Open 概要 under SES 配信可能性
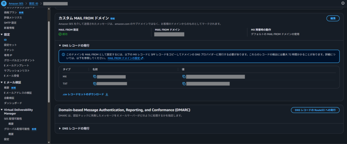 [11, 124]
